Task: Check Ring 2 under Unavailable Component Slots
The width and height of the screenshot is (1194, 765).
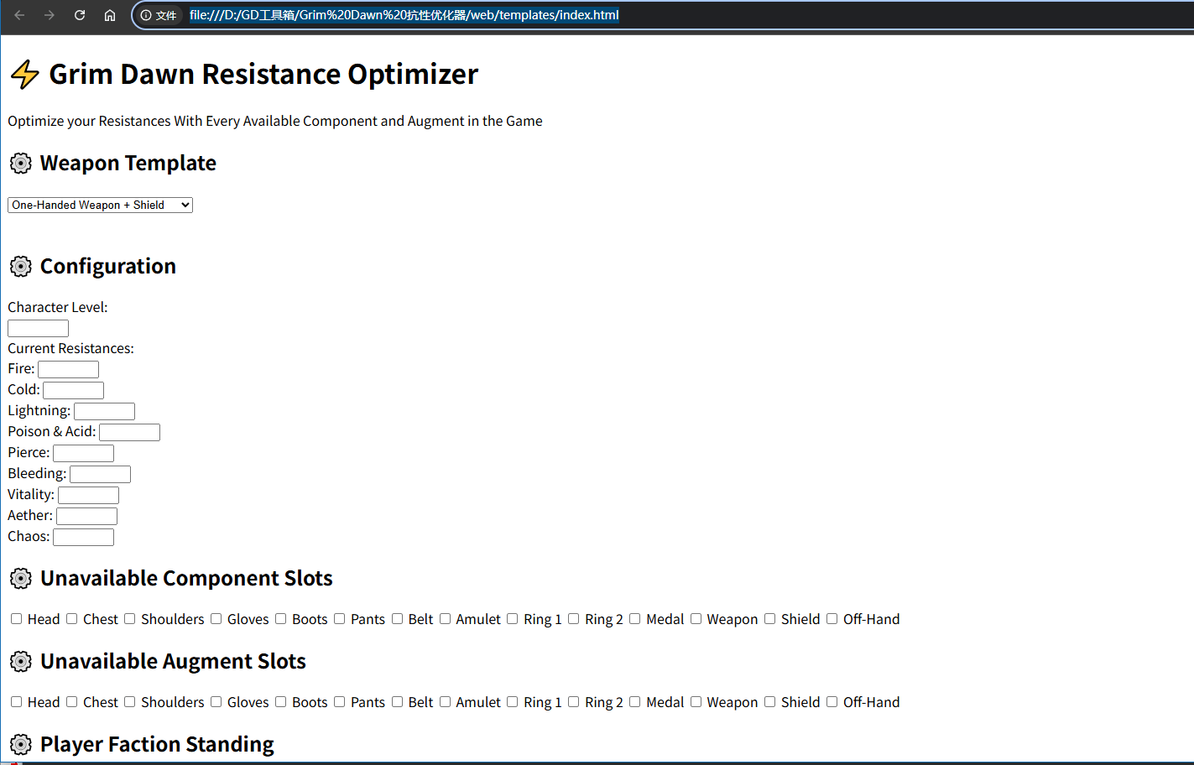Action: (574, 619)
